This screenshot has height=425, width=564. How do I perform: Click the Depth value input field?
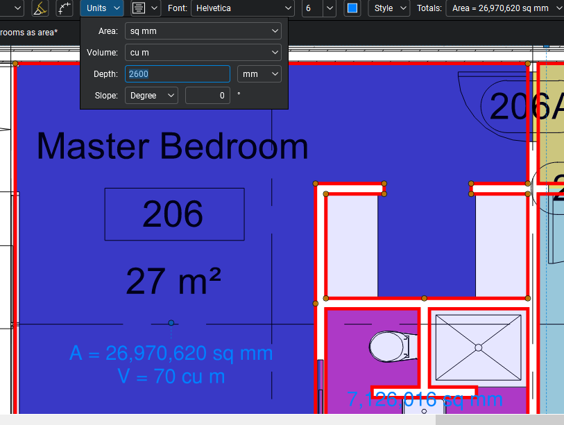(178, 74)
